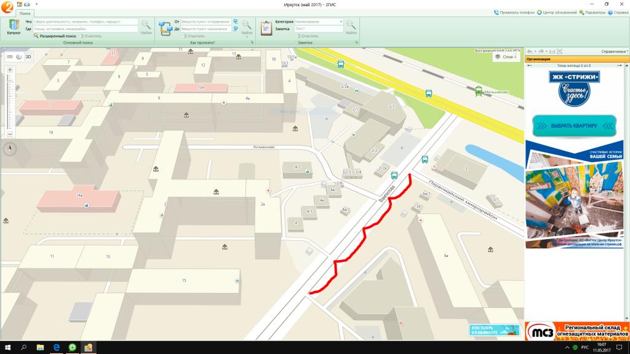
Task: Click the ruler measurement tool on map
Action: click(9, 57)
